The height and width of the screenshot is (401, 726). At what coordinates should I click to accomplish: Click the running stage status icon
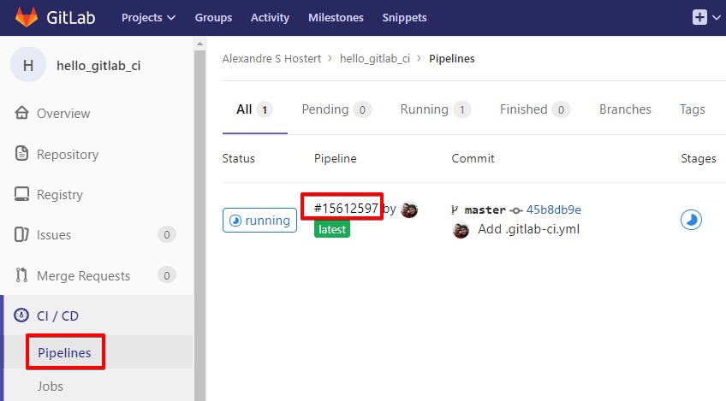pyautogui.click(x=691, y=221)
